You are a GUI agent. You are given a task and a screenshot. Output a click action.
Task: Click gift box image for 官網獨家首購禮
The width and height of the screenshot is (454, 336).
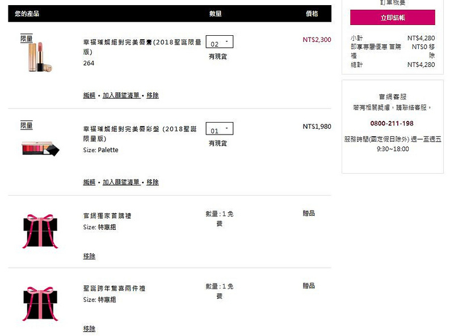pyautogui.click(x=40, y=231)
